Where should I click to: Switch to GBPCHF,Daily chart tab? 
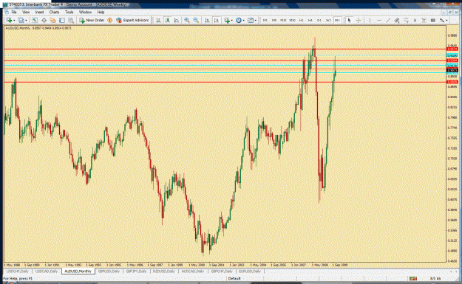click(222, 271)
